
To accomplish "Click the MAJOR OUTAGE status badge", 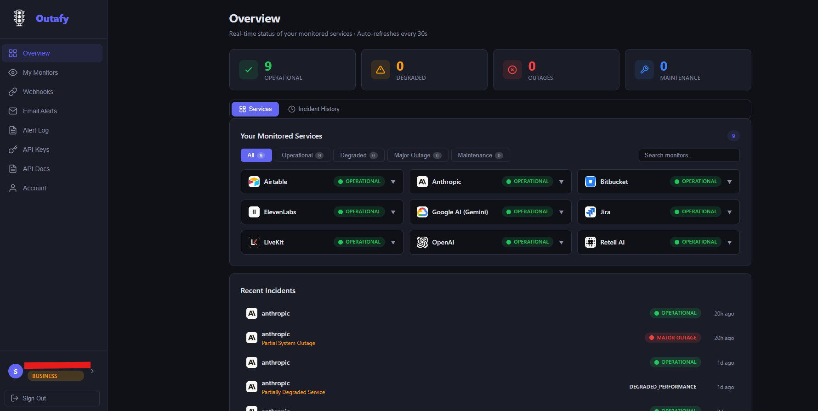I will click(673, 338).
